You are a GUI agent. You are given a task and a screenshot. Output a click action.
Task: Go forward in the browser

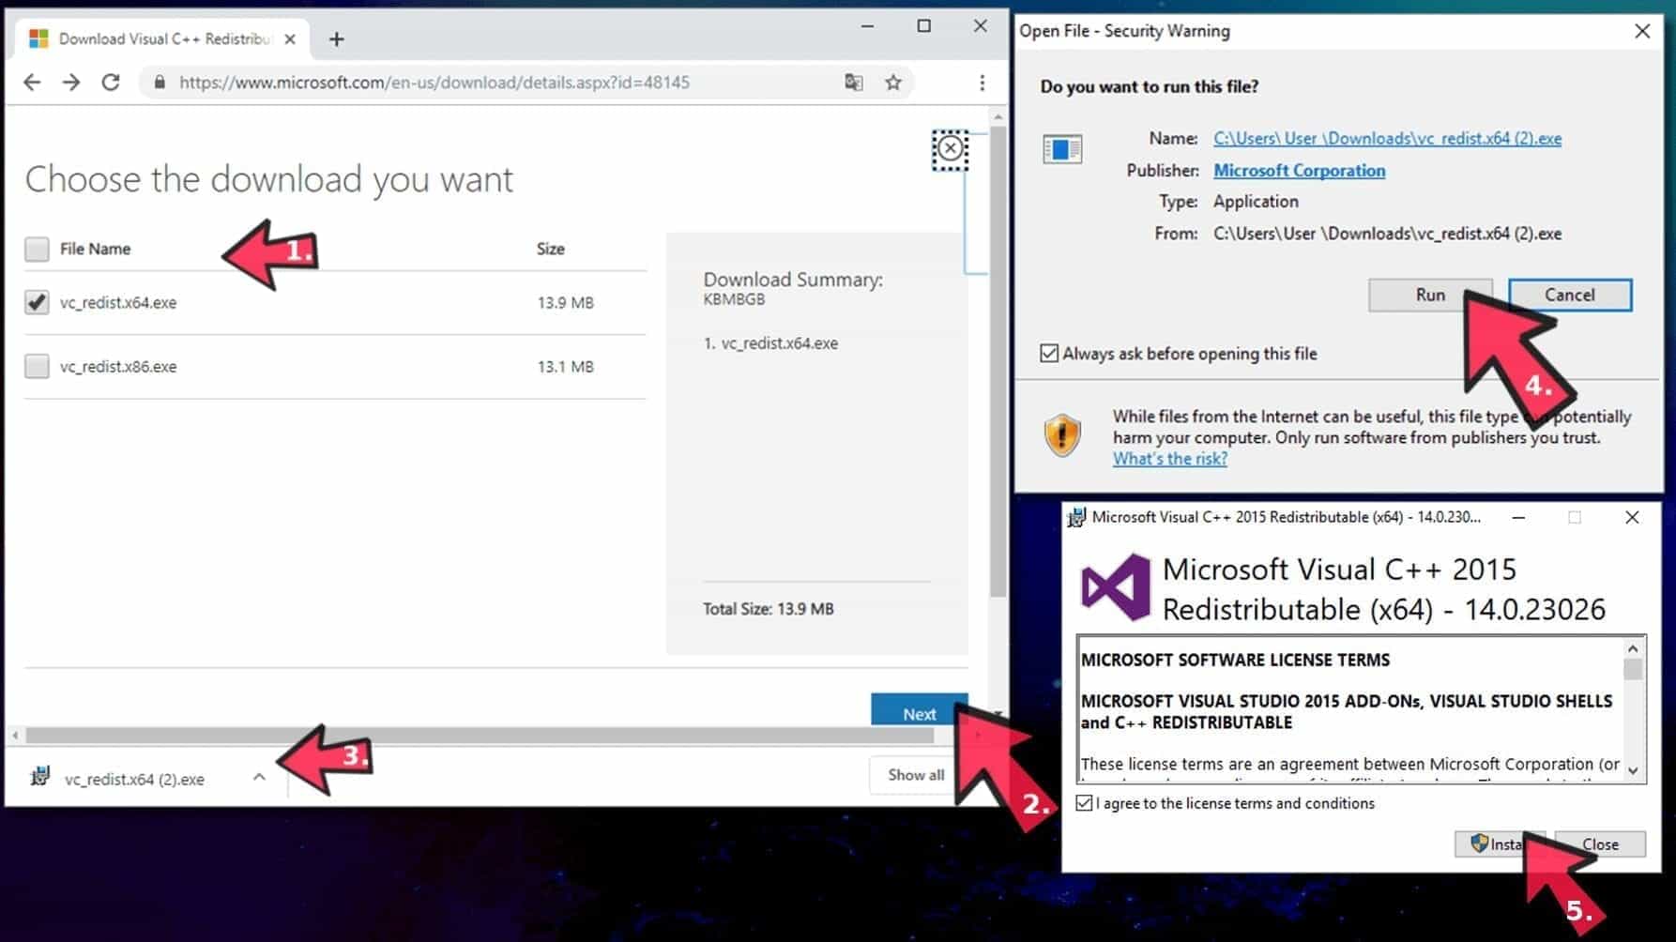71,83
